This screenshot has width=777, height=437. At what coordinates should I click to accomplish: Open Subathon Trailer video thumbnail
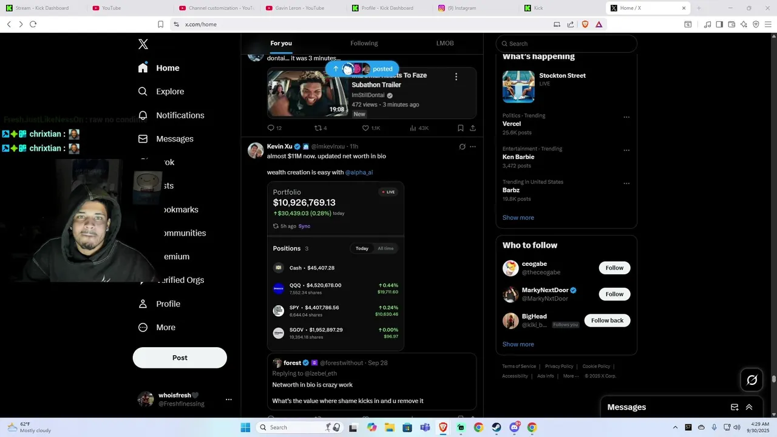(x=308, y=93)
